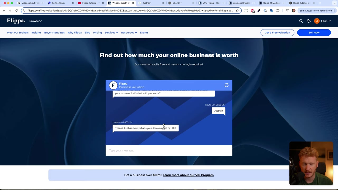Click the pen eyedropper extension icon
The height and width of the screenshot is (190, 338).
259,11
